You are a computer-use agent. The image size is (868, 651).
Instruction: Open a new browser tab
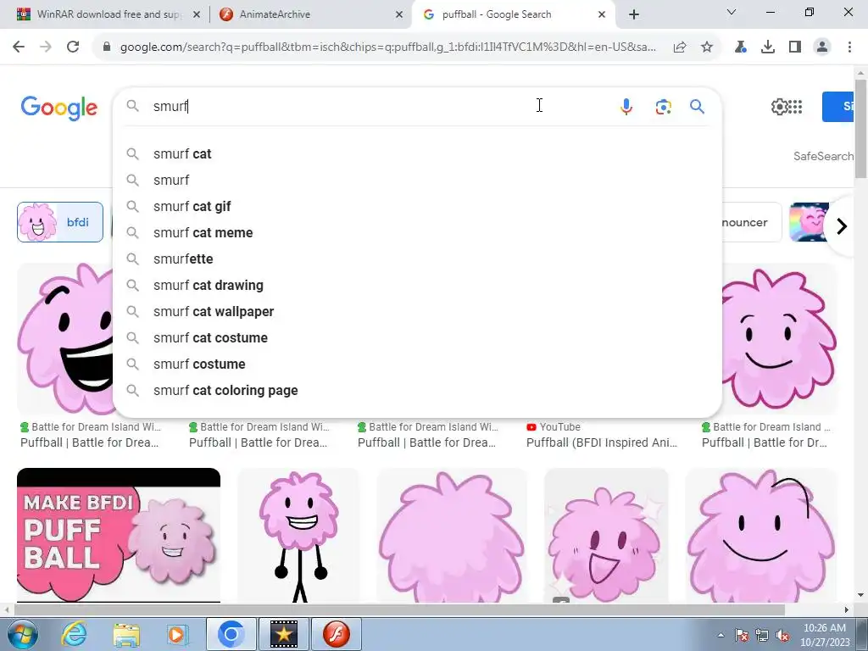click(634, 14)
